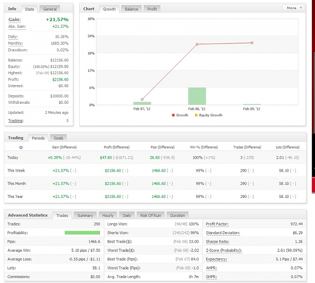This screenshot has width=315, height=283.
Task: Click the Feb 08 green bar
Action: point(197,96)
